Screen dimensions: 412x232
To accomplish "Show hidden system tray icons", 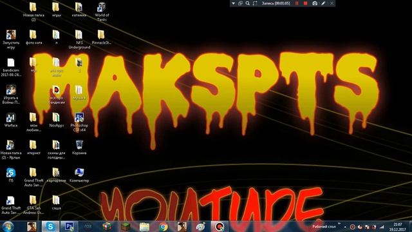I will [x=345, y=227].
